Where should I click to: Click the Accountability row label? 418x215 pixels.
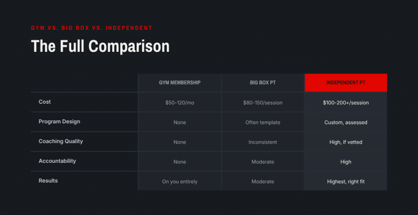click(57, 161)
